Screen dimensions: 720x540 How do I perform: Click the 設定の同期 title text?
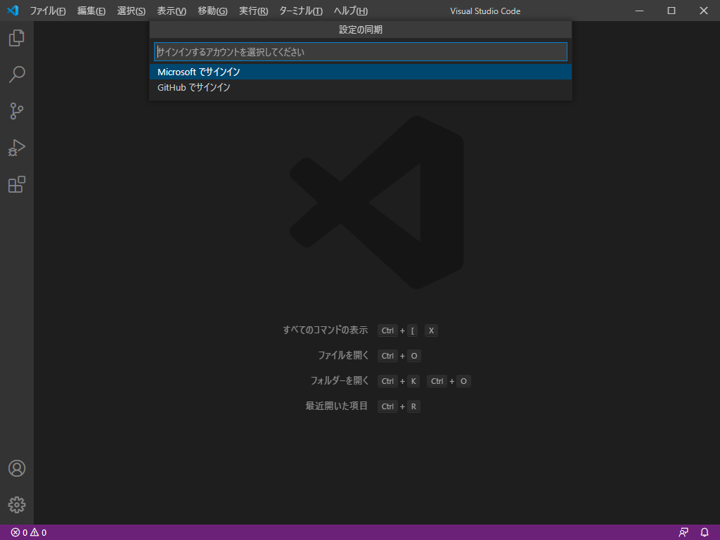[x=361, y=30]
